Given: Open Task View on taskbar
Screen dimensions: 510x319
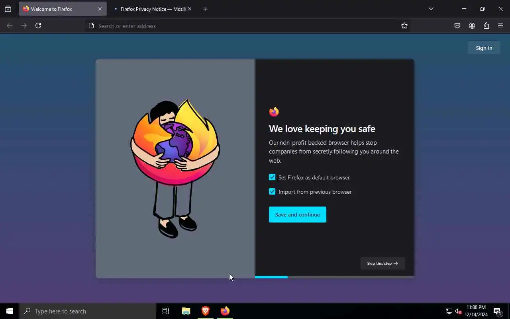Looking at the screenshot, I should tap(166, 311).
